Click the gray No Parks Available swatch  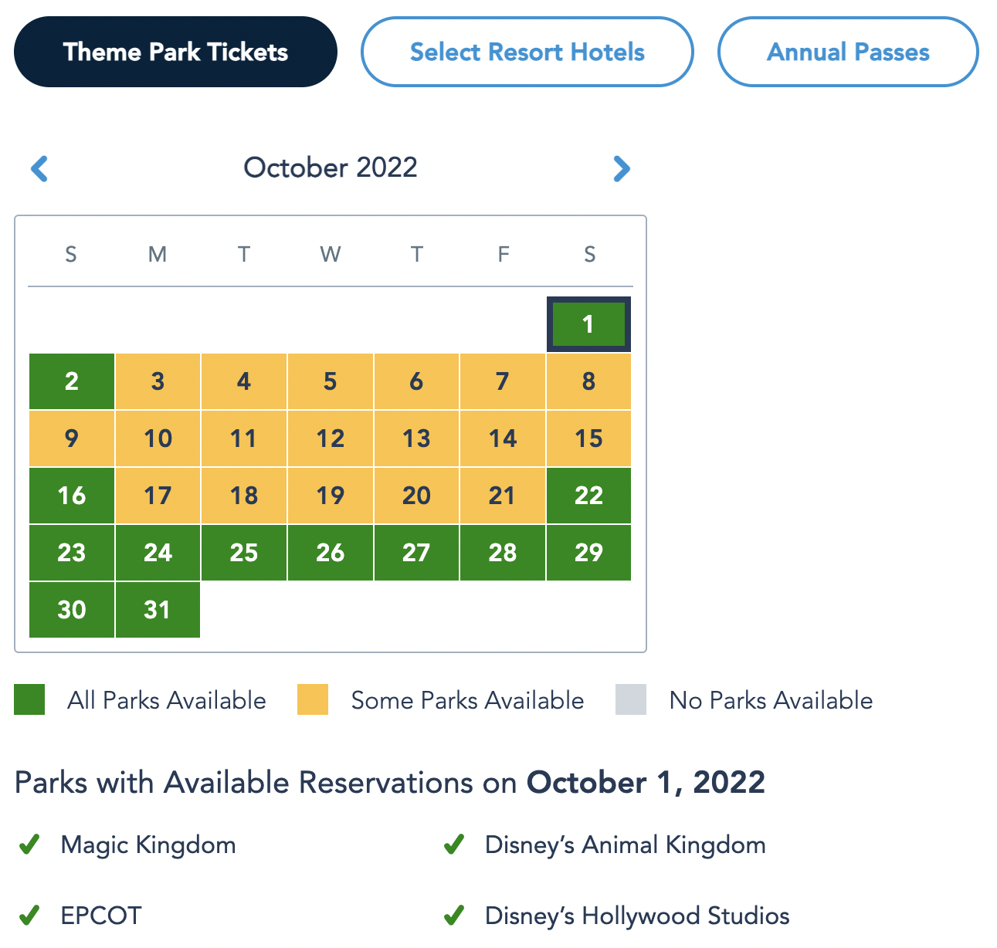pos(631,699)
